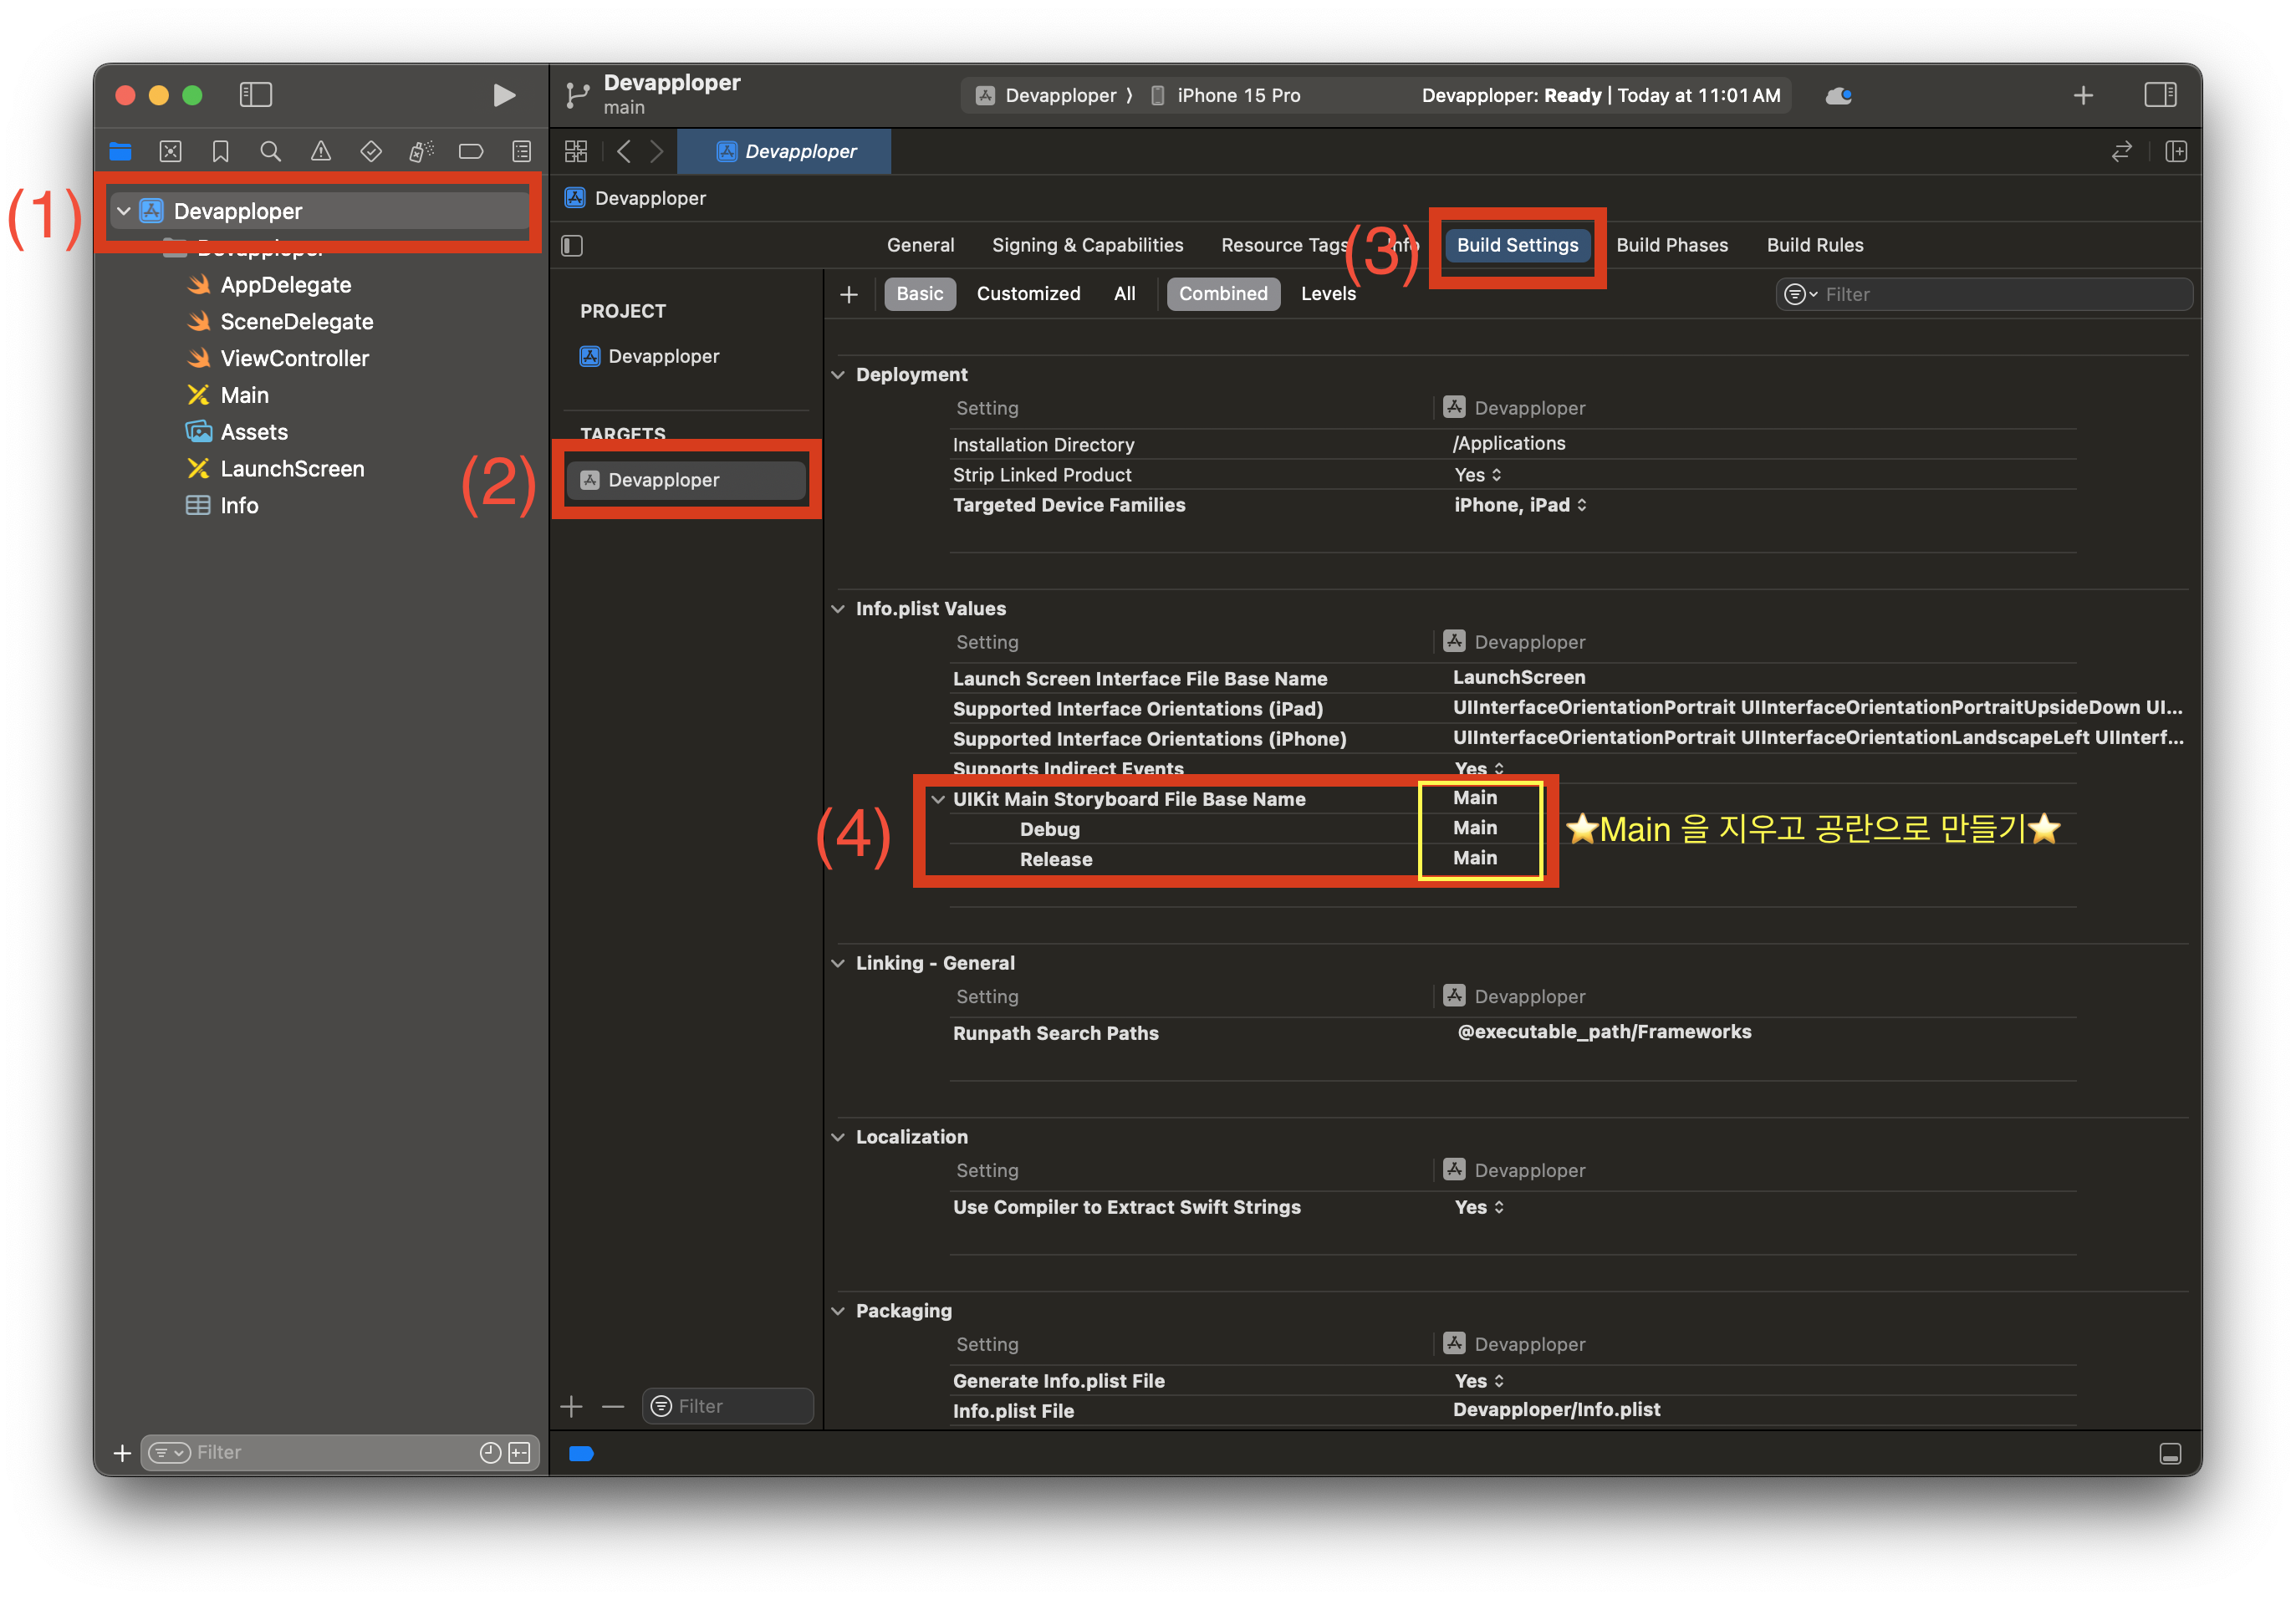Open the Issue navigator warning icon
The height and width of the screenshot is (1600, 2296).
pos(321,151)
